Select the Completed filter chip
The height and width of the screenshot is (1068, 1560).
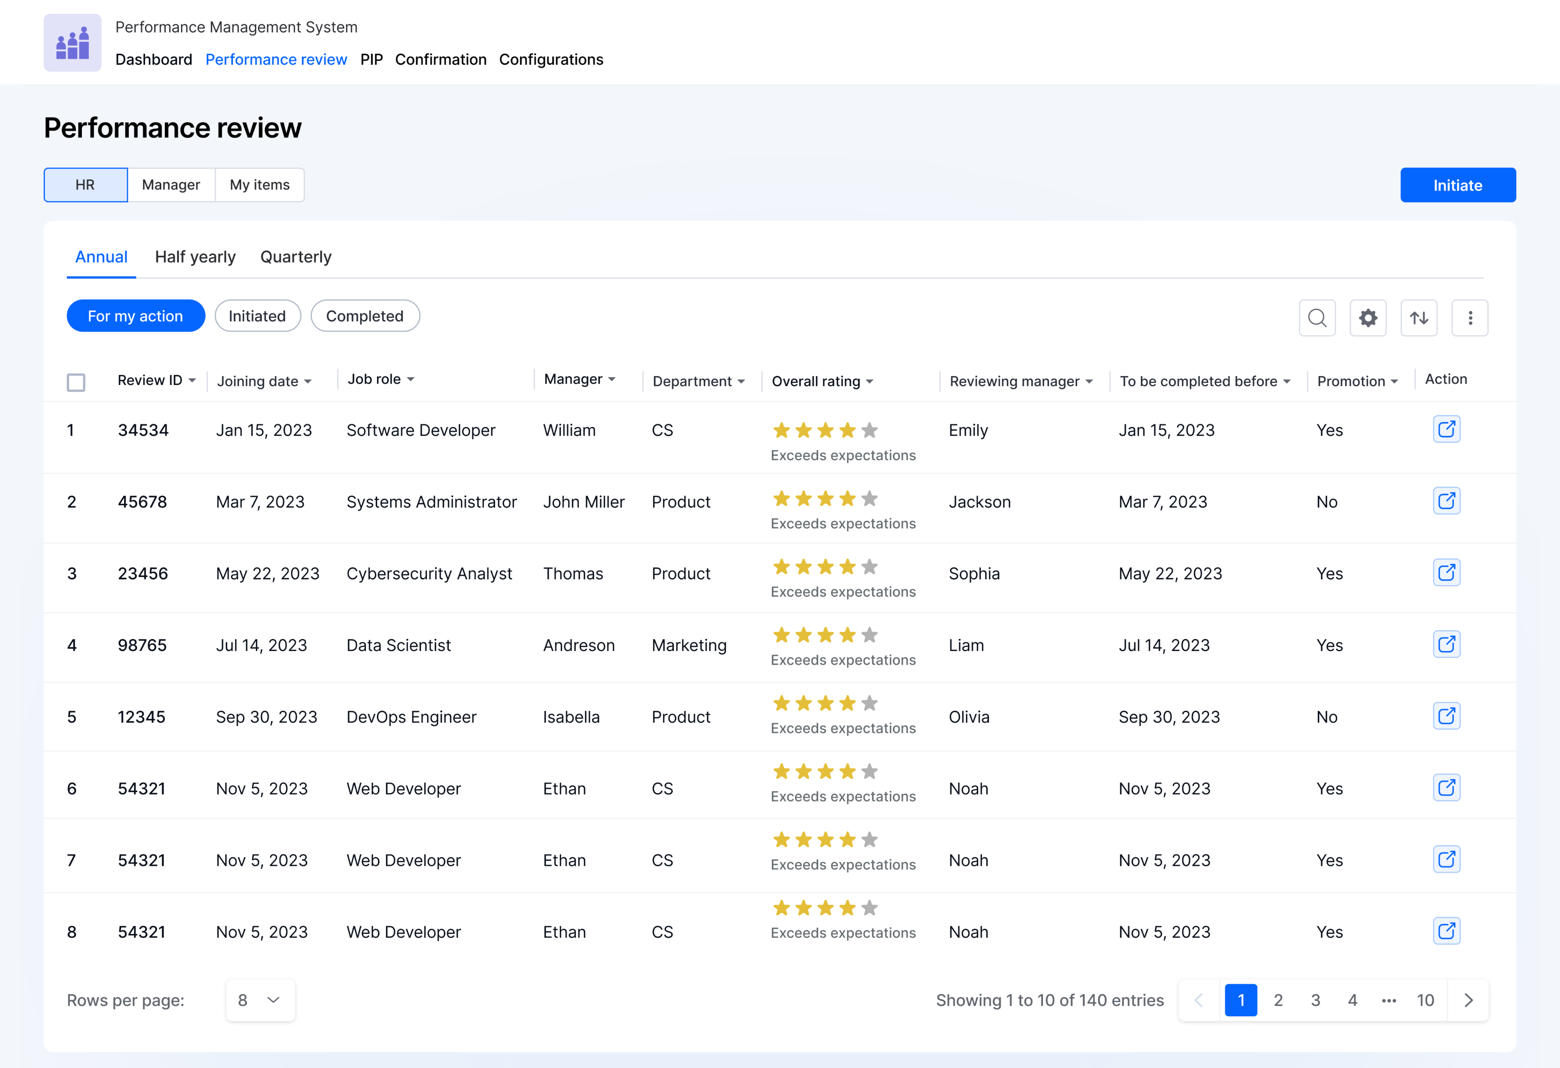[x=365, y=316]
